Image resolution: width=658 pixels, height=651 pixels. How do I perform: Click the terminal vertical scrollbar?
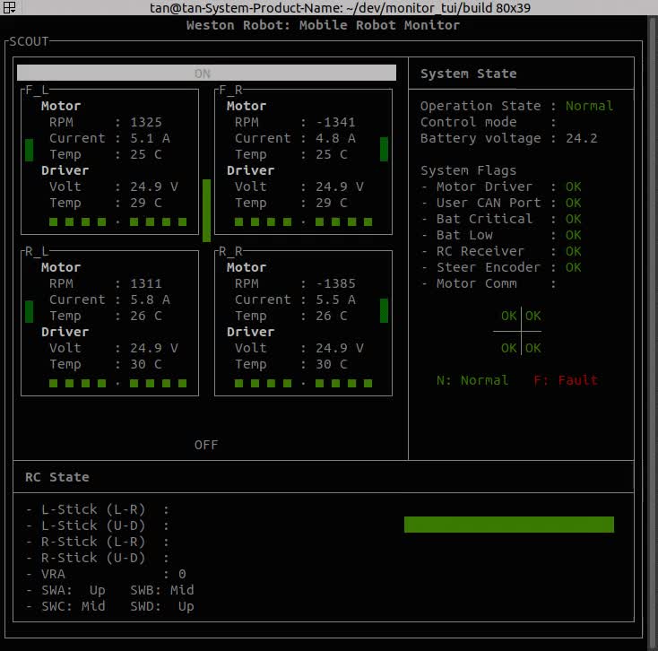pyautogui.click(x=652, y=332)
